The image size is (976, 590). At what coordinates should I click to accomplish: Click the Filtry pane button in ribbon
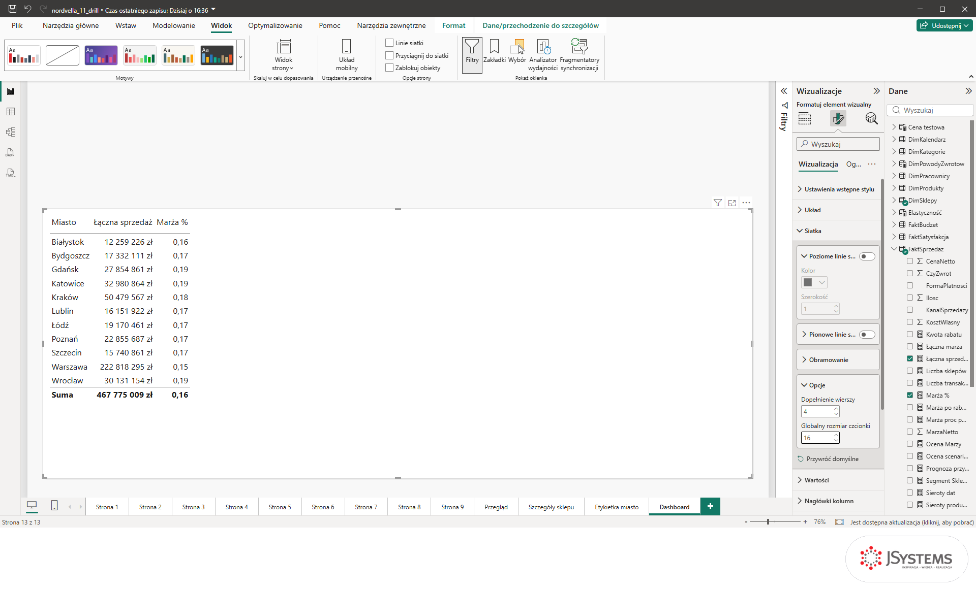[472, 55]
